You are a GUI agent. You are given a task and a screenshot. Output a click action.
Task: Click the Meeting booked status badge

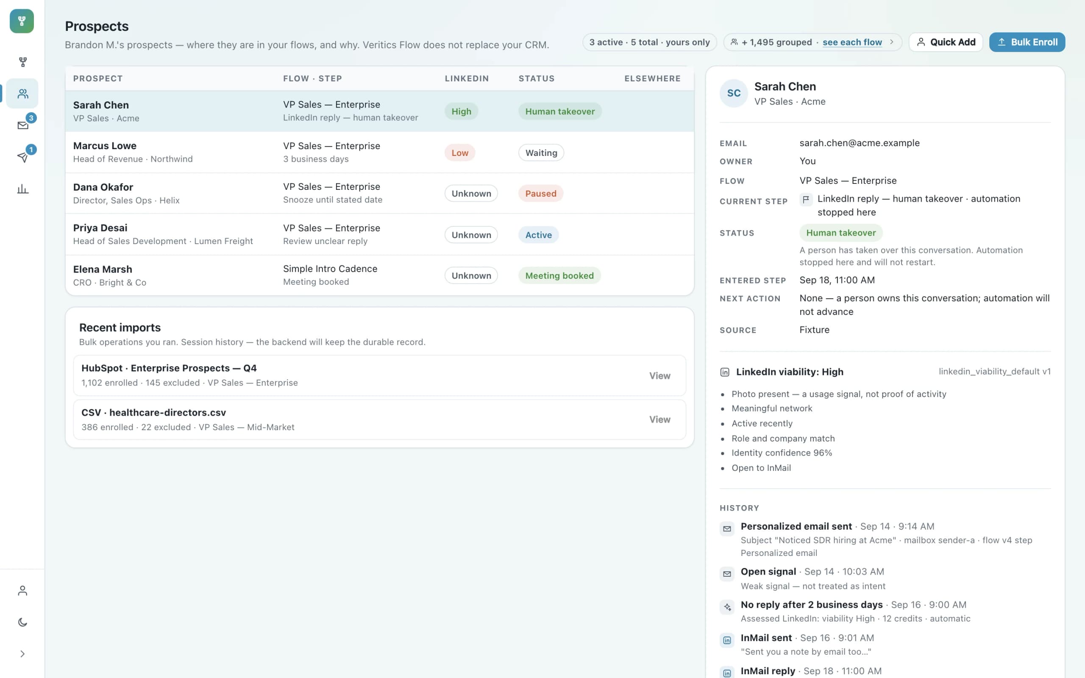click(559, 275)
